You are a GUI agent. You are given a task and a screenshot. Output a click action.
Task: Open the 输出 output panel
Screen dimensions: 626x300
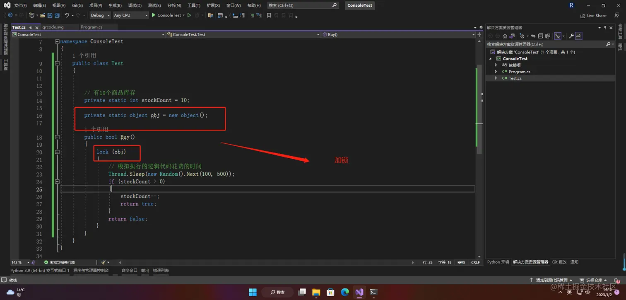click(145, 271)
